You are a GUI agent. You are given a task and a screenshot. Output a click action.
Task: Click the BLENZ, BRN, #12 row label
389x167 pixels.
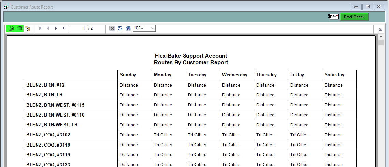click(45, 85)
